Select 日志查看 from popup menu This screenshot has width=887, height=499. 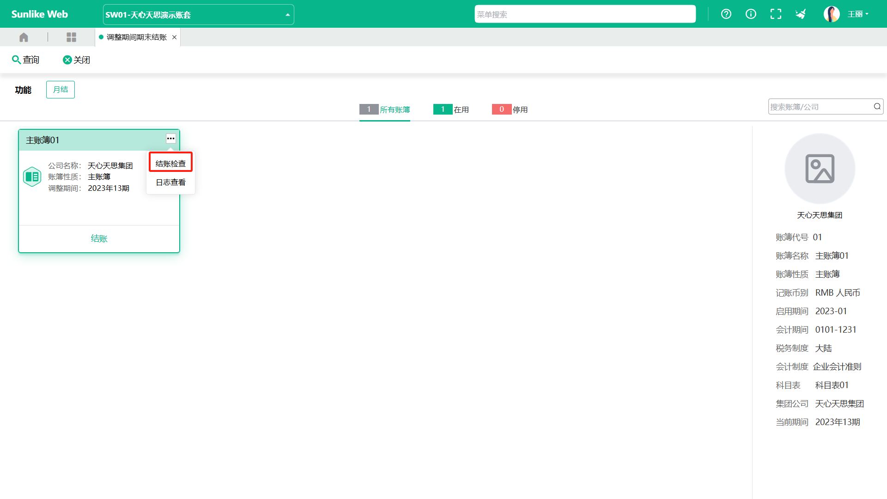point(170,183)
